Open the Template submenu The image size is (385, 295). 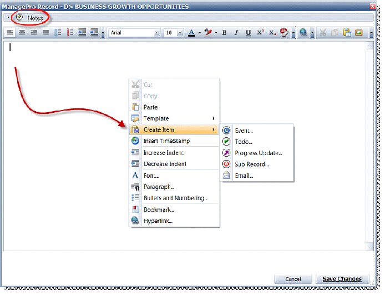[x=174, y=118]
